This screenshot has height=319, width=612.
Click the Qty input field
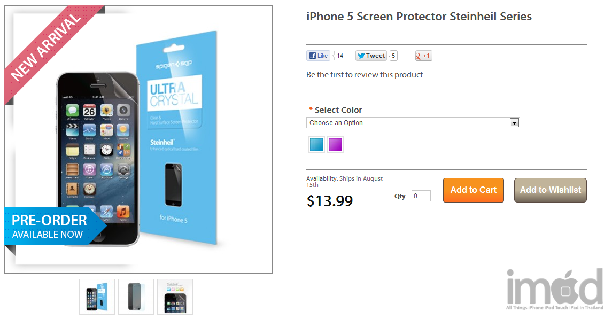point(421,196)
